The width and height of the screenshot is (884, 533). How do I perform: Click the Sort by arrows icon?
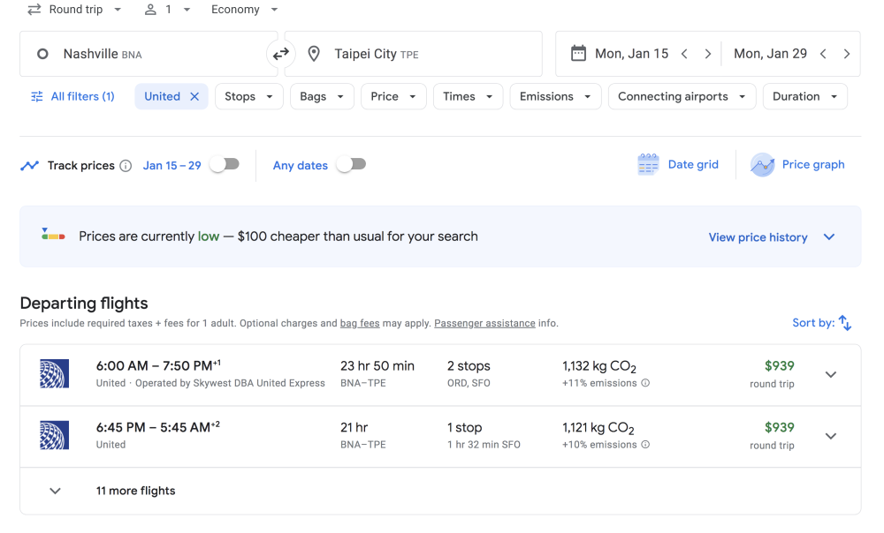845,323
